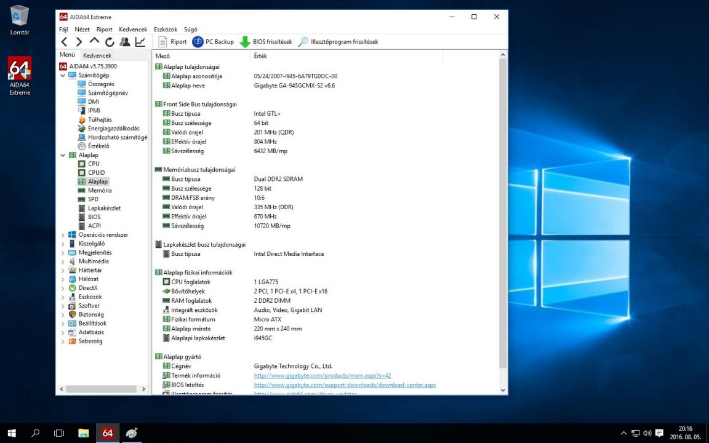Switch to the Kedvencek tab
This screenshot has height=443, width=709.
click(x=97, y=55)
